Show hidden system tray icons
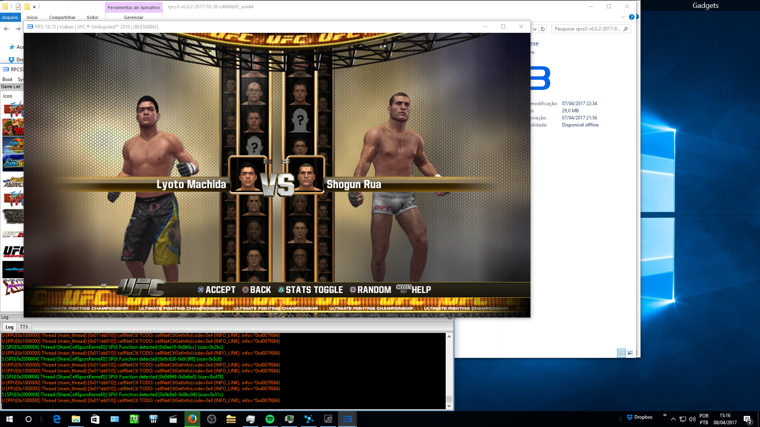760x427 pixels. (x=673, y=419)
